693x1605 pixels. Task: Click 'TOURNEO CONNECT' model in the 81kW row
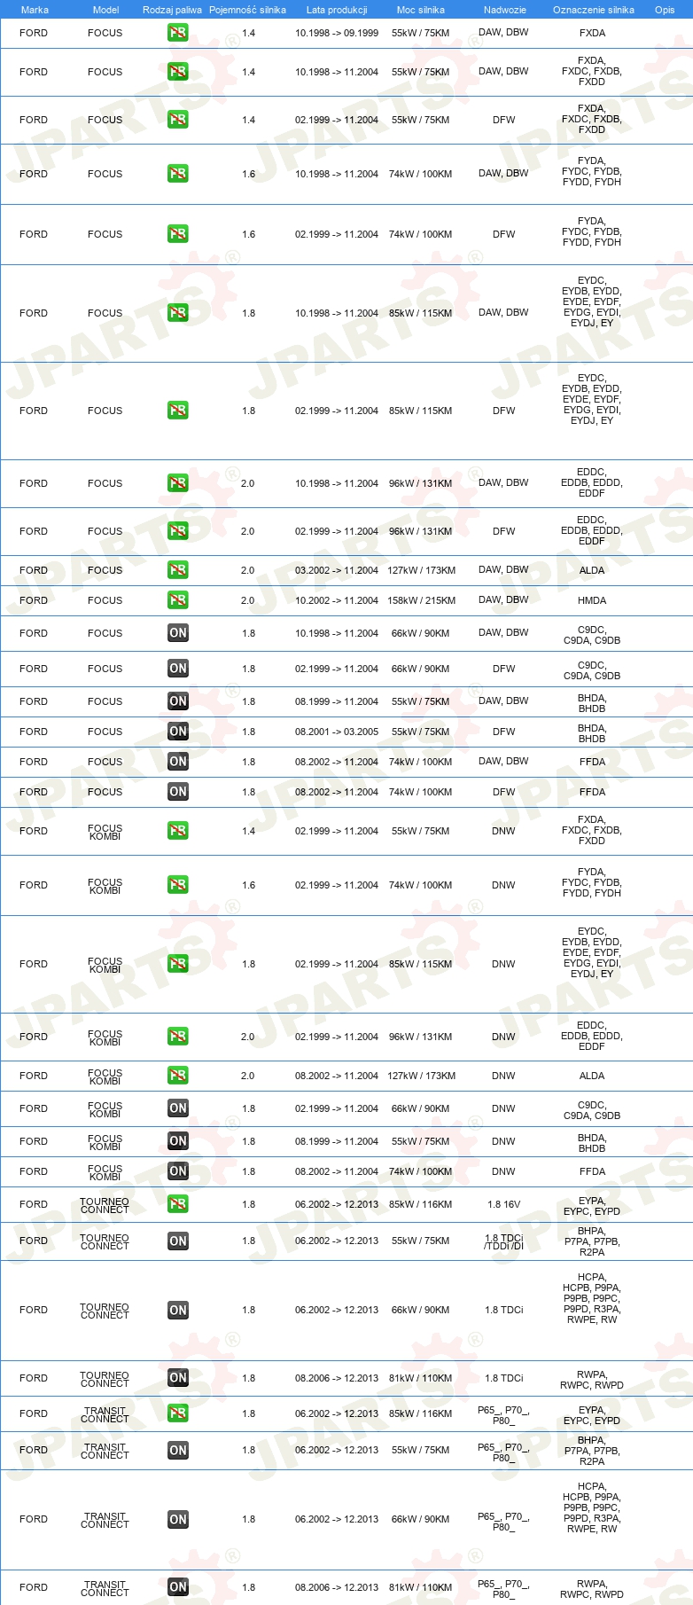click(x=105, y=1379)
